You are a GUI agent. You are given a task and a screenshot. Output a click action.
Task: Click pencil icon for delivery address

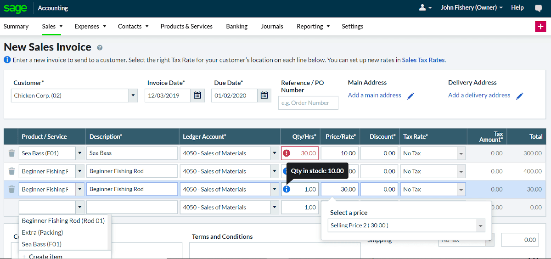(x=520, y=96)
